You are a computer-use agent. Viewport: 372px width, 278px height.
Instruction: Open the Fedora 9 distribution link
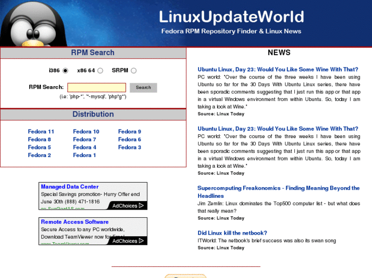(129, 132)
